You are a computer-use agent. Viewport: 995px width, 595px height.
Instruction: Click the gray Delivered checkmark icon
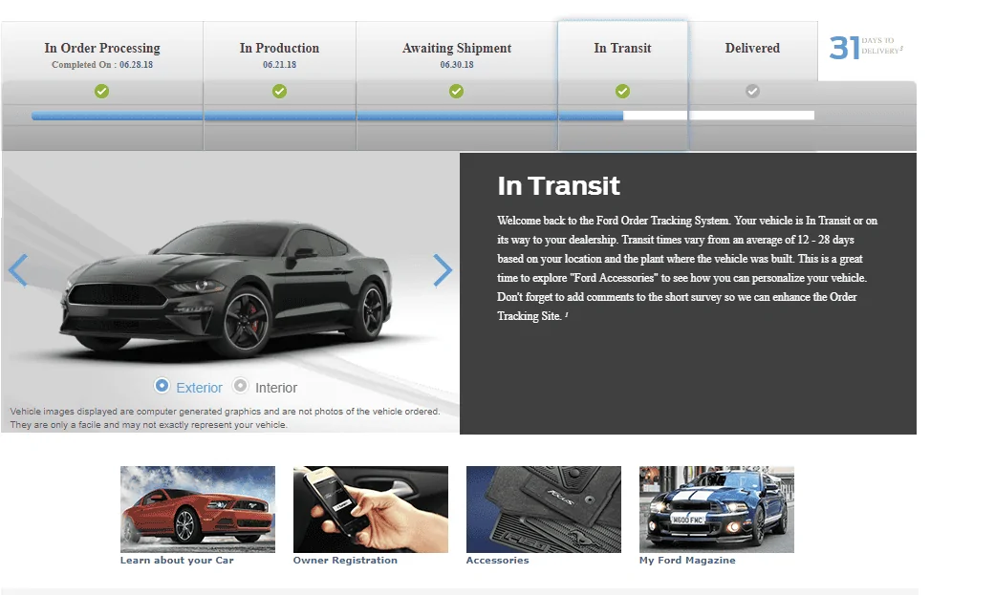pos(752,92)
